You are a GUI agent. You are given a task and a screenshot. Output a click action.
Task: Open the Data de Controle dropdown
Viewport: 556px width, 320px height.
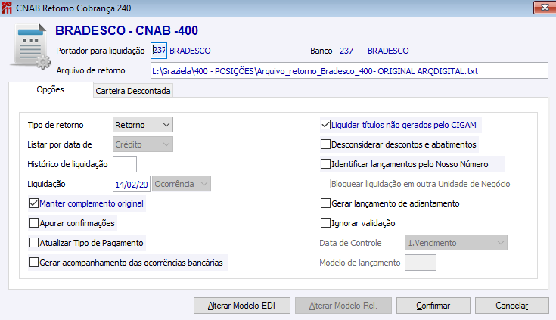(456, 243)
